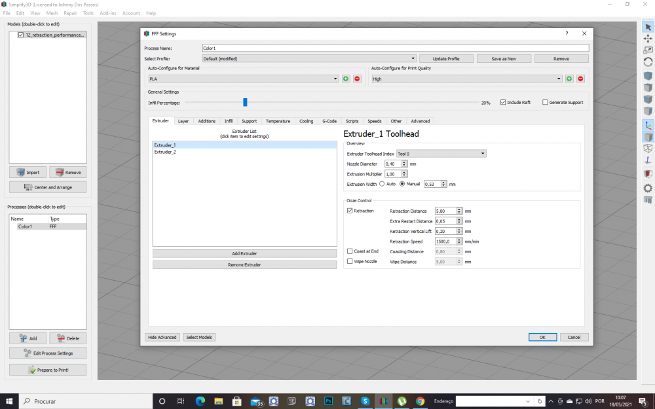The image size is (655, 409).
Task: Select the Color1 process row
Action: pos(48,226)
